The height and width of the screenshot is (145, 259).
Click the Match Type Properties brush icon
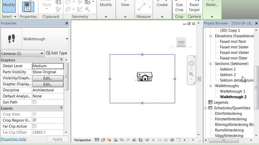pyautogui.click(x=58, y=9)
